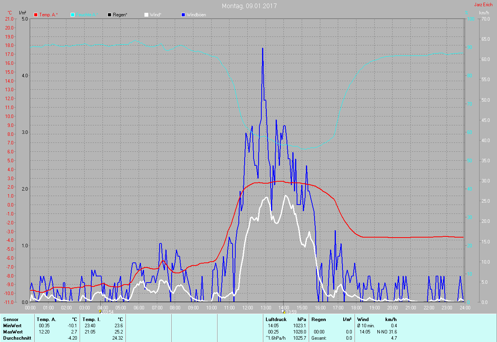This screenshot has width=497, height=342.
Task: Click the pressure value "1025.7"
Action: [x=299, y=338]
